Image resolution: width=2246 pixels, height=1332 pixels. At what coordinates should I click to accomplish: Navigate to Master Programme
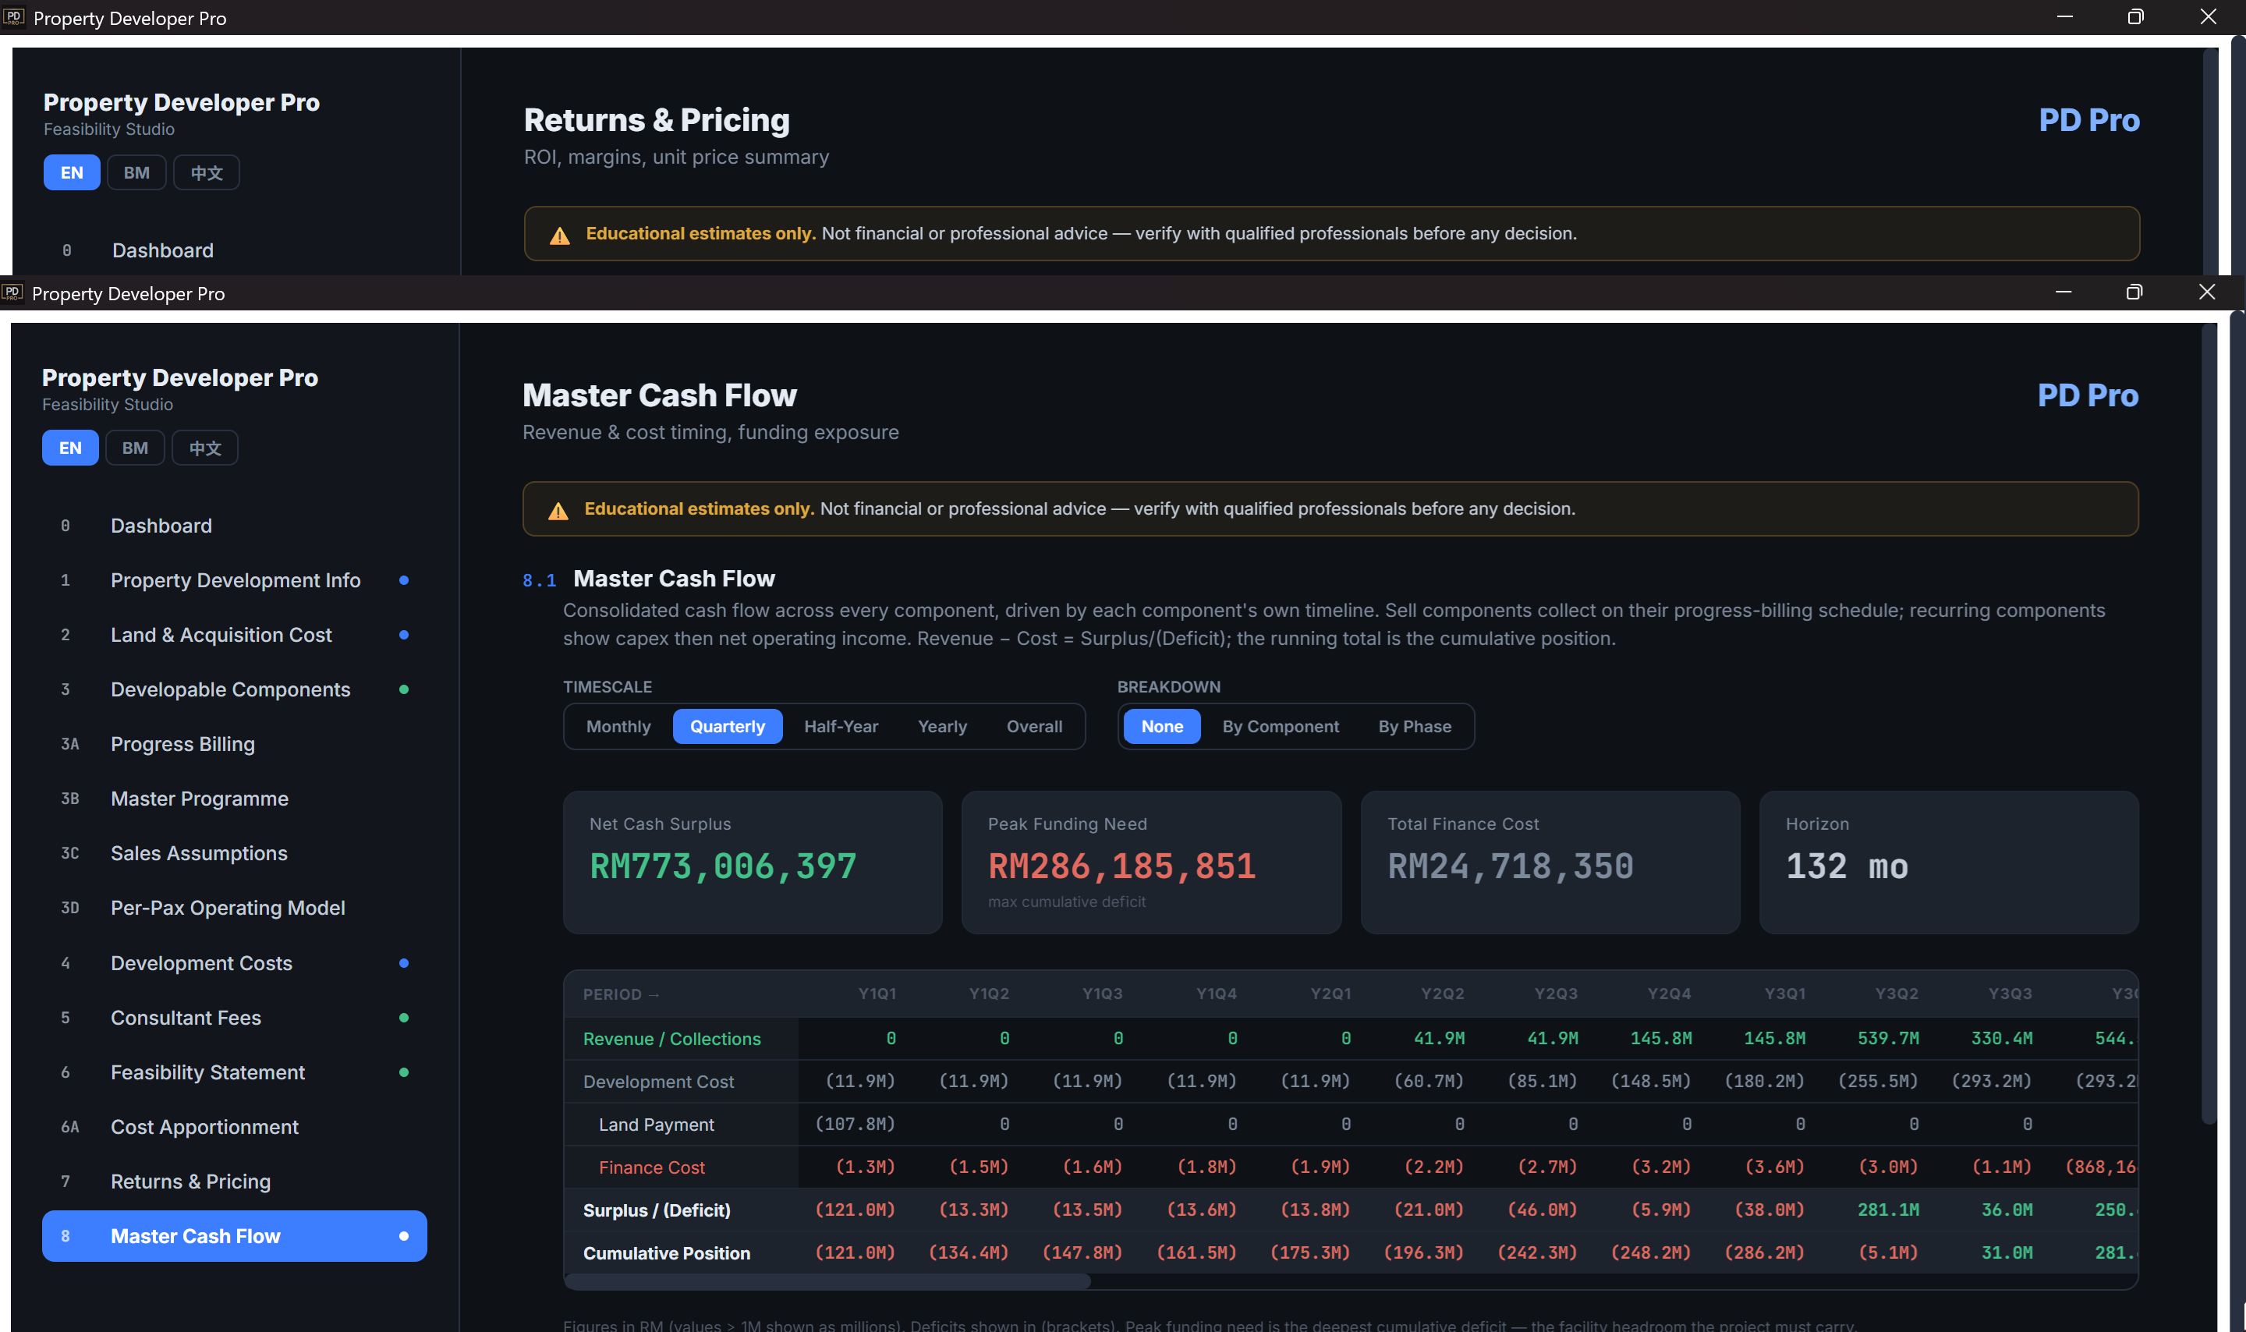[x=234, y=799]
